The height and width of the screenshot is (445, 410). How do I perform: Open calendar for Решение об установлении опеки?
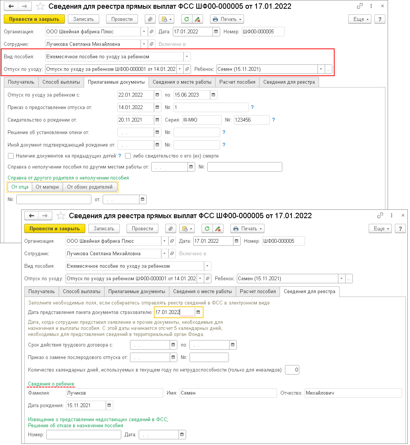coord(157,132)
